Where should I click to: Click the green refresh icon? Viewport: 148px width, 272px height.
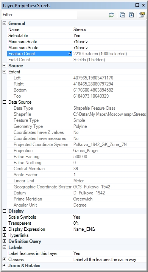tap(111, 15)
